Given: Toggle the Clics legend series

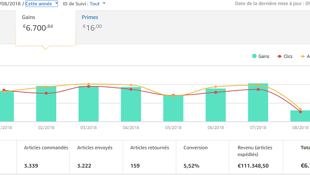Looking at the screenshot, I should pyautogui.click(x=285, y=56).
